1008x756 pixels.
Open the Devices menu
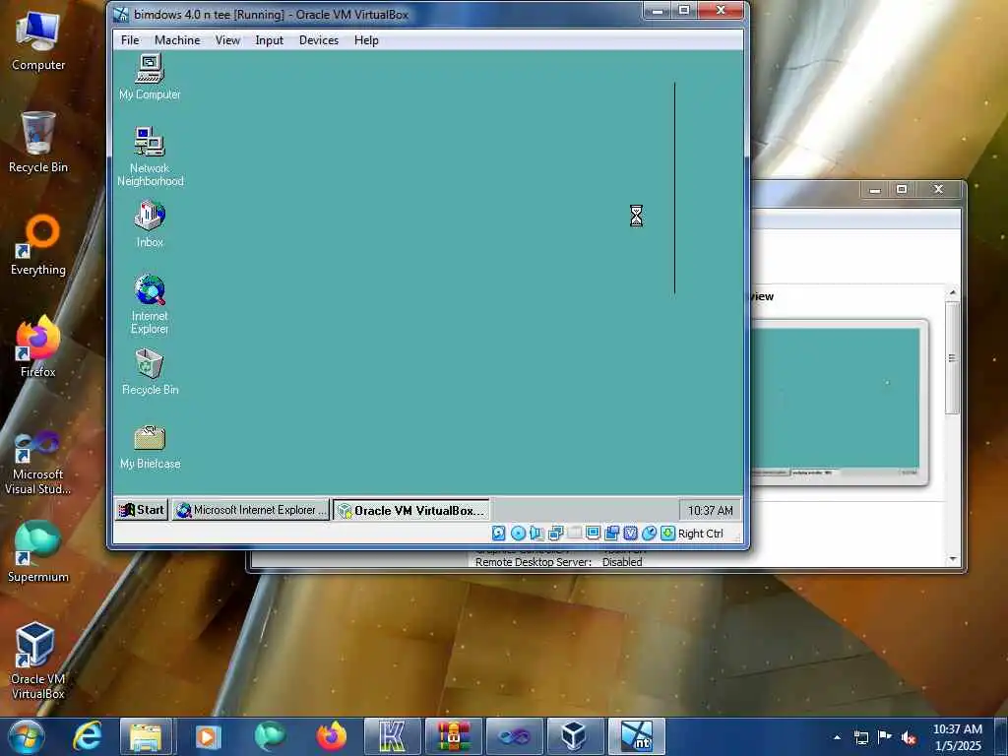point(318,39)
